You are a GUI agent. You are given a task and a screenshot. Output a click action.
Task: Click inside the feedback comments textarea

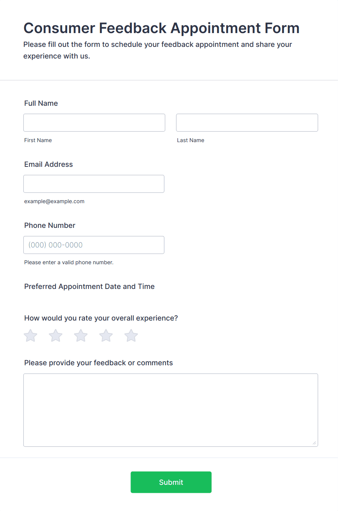coord(171,410)
